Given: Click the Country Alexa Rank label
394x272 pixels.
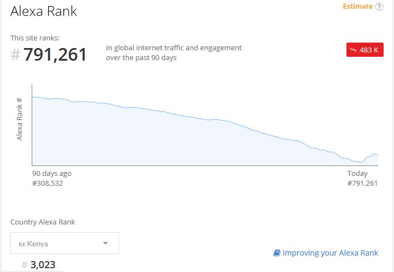Looking at the screenshot, I should pos(43,222).
